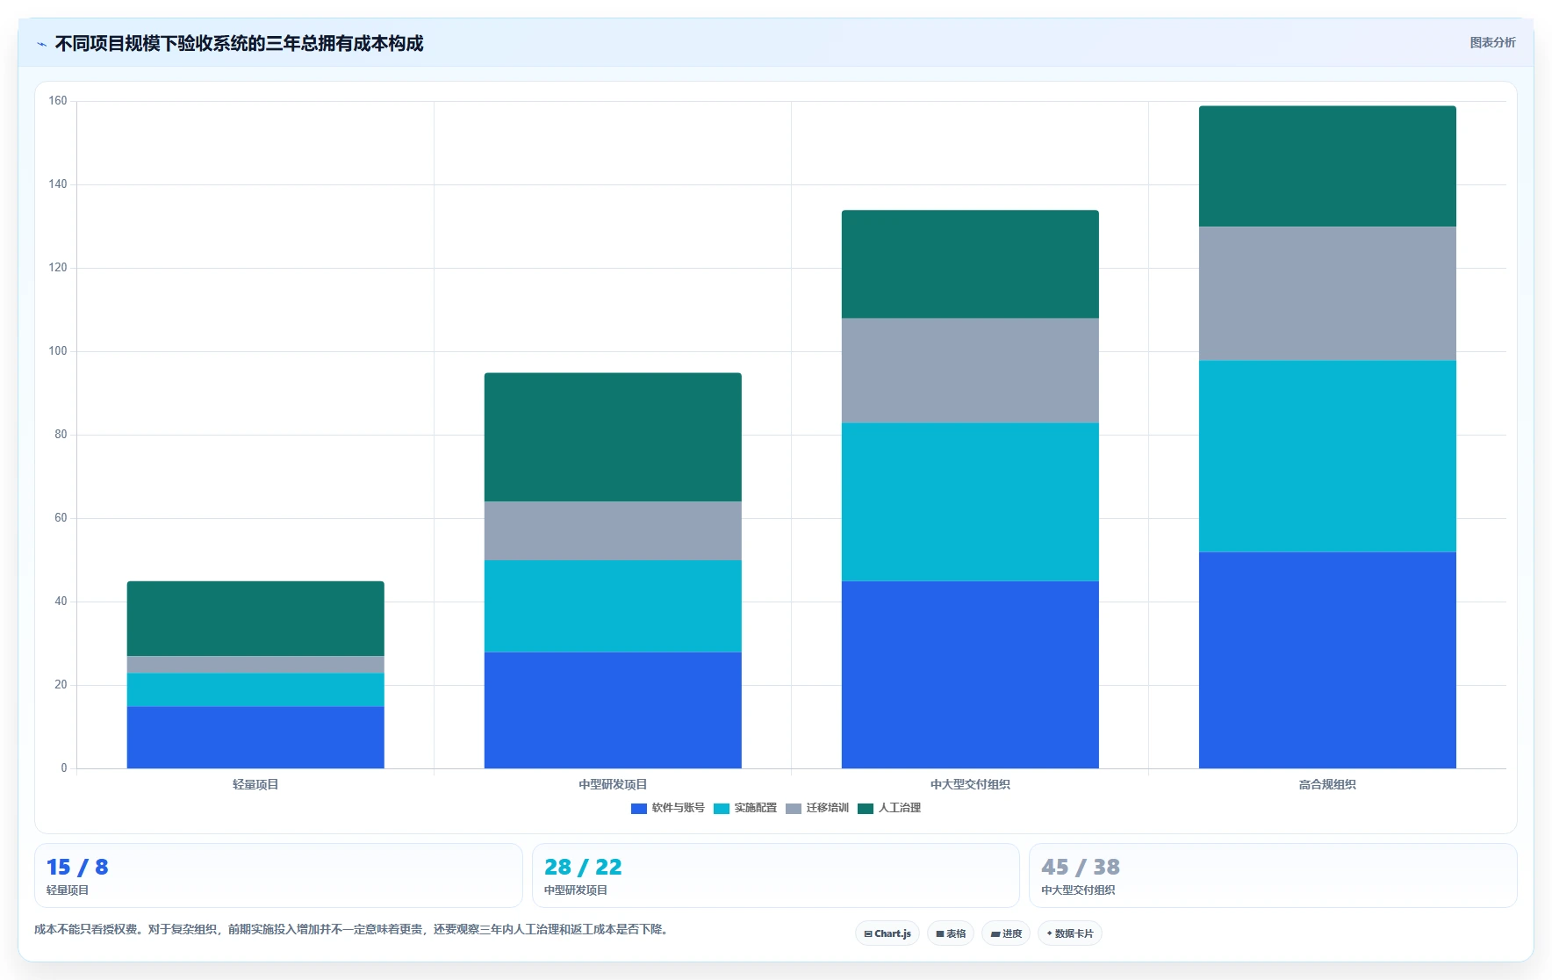Open the 28 / 22 中型研发项目 card
Screen dimensions: 1552x980
(775, 876)
